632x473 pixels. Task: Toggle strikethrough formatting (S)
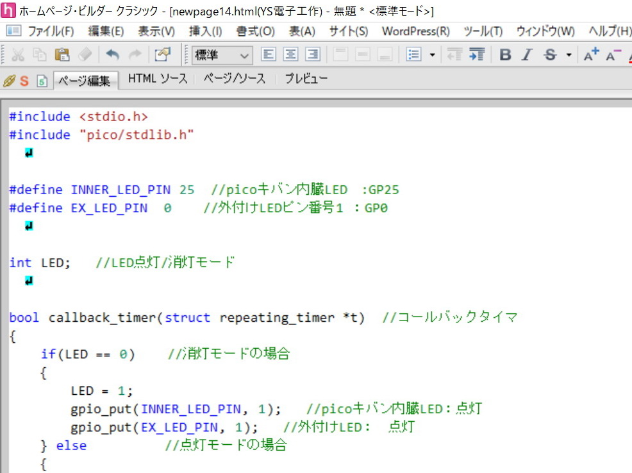(x=550, y=55)
